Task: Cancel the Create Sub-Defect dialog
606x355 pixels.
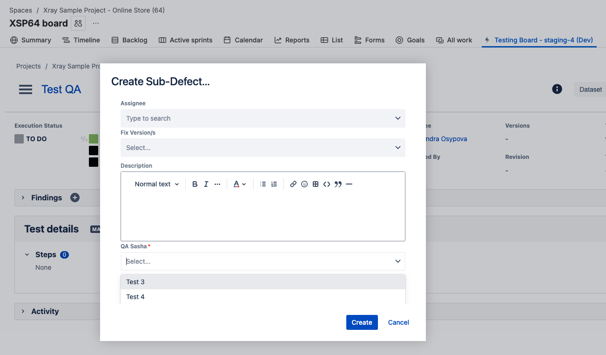Action: pos(398,322)
